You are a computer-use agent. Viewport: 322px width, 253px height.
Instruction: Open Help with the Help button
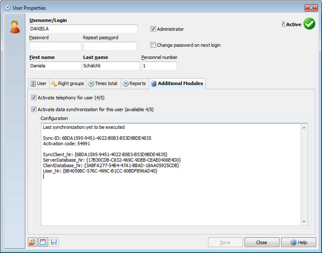(x=298, y=242)
